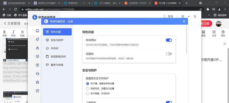The image size is (229, 103).
Task: Enable the 加速球 switch
Action: tap(169, 54)
